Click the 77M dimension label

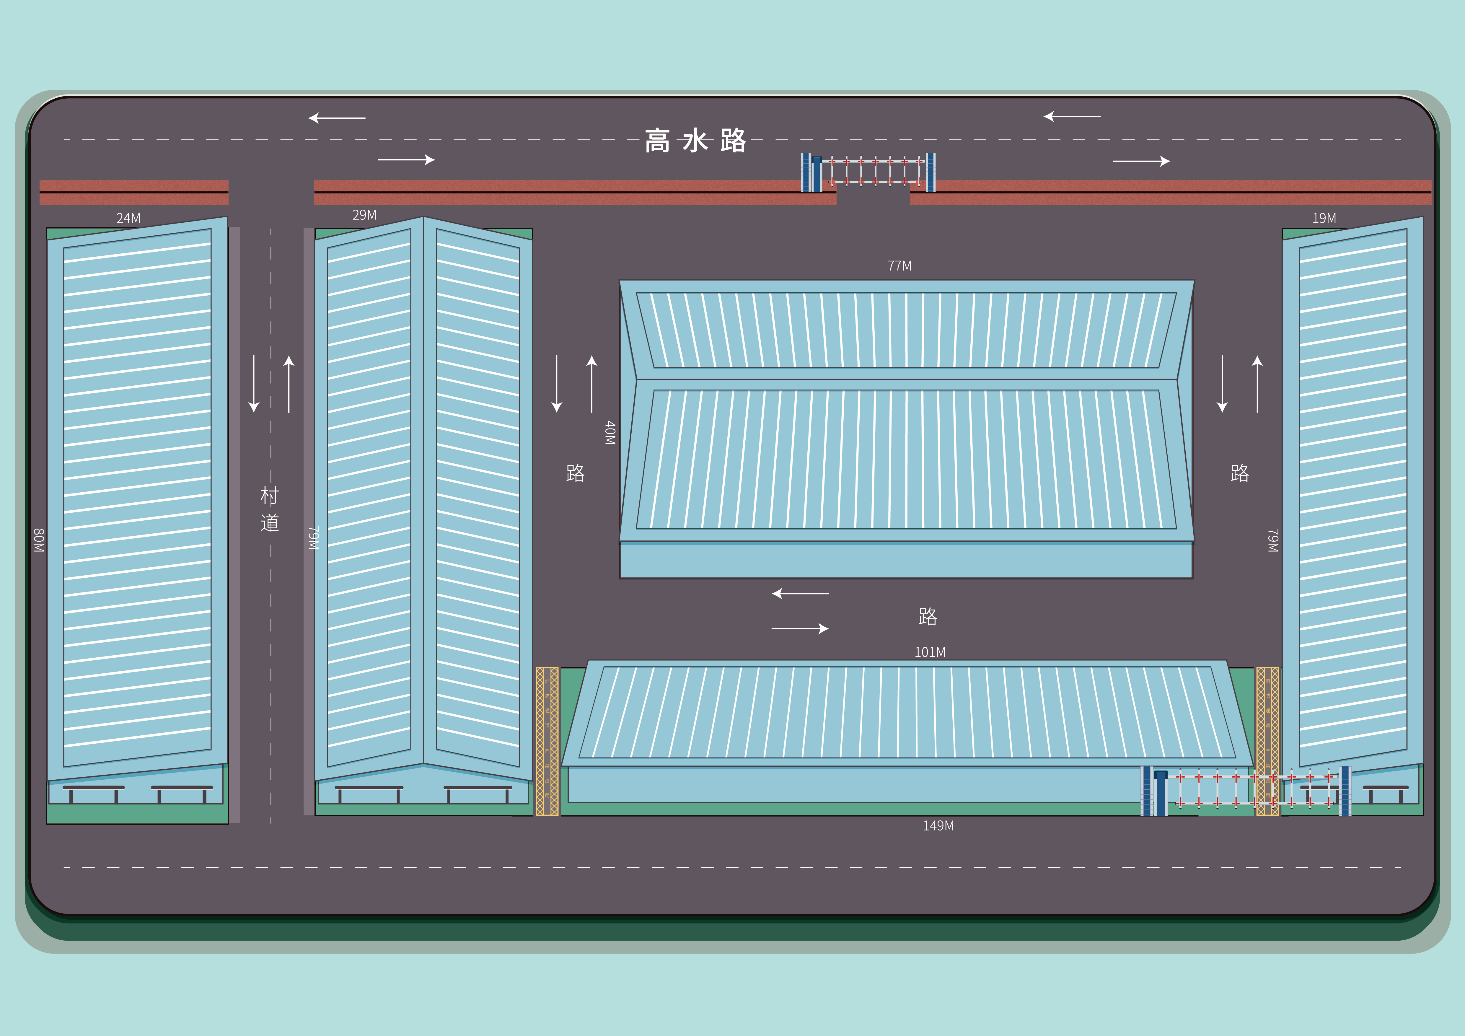(900, 265)
